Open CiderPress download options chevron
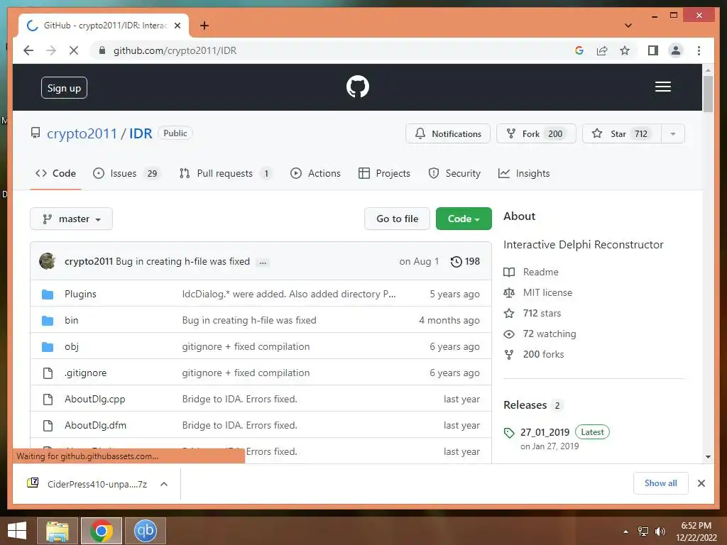Viewport: 727px width, 545px height. pyautogui.click(x=164, y=484)
